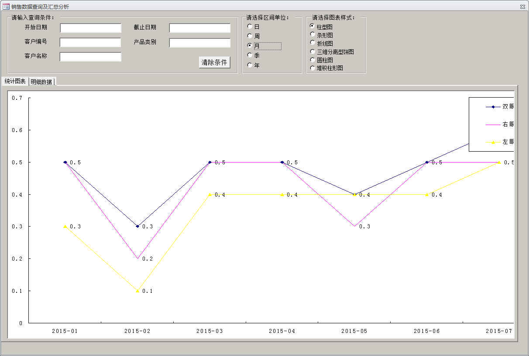This screenshot has height=356, width=529.
Task: Close the sales data analysis window
Action: coord(522,7)
